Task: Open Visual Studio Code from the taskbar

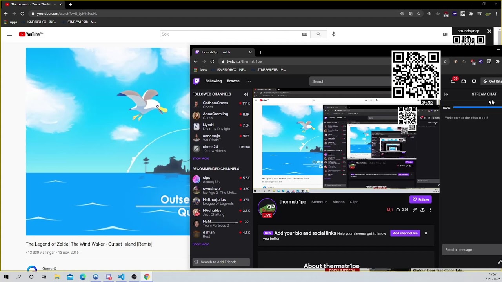Action: click(x=121, y=277)
